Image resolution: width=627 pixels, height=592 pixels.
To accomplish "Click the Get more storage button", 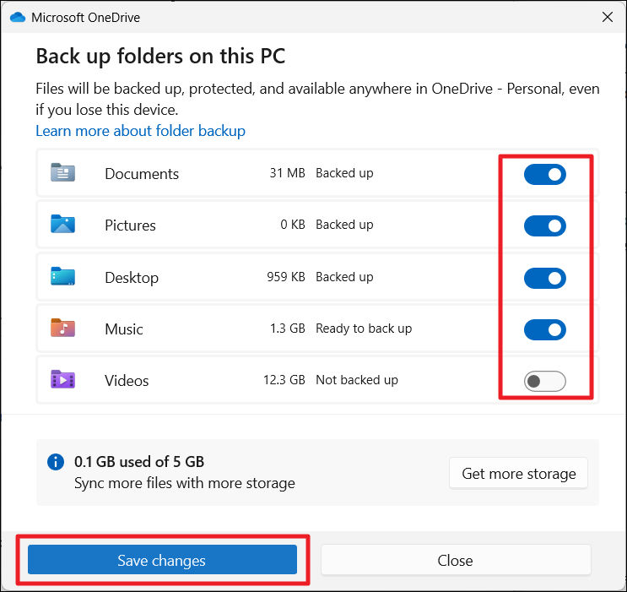I will 518,473.
